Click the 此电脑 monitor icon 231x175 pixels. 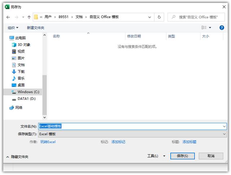point(12,38)
